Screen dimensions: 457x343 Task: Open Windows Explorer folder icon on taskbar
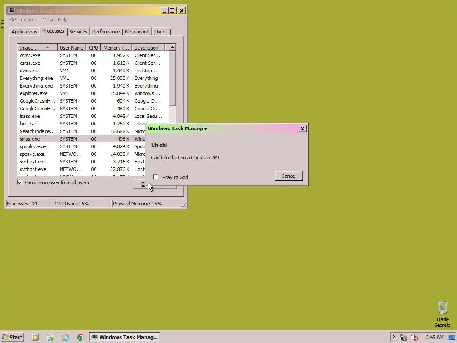pos(50,337)
